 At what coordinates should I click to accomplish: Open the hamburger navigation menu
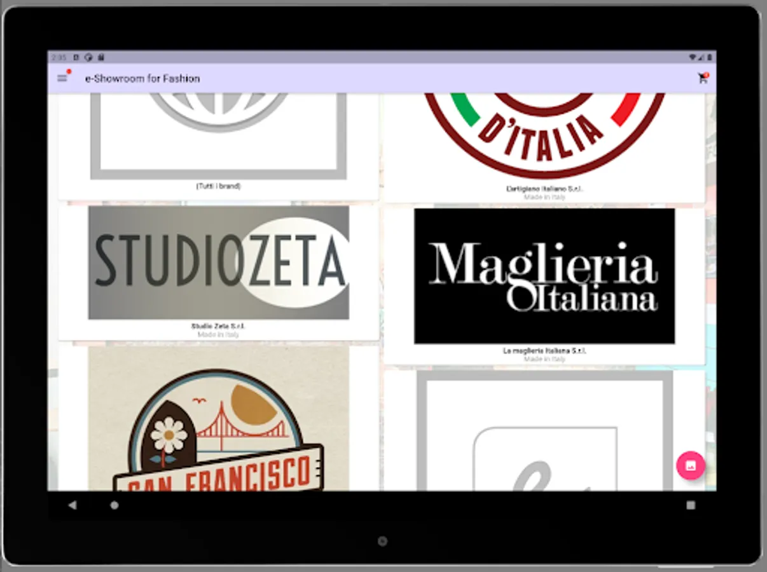(x=62, y=78)
